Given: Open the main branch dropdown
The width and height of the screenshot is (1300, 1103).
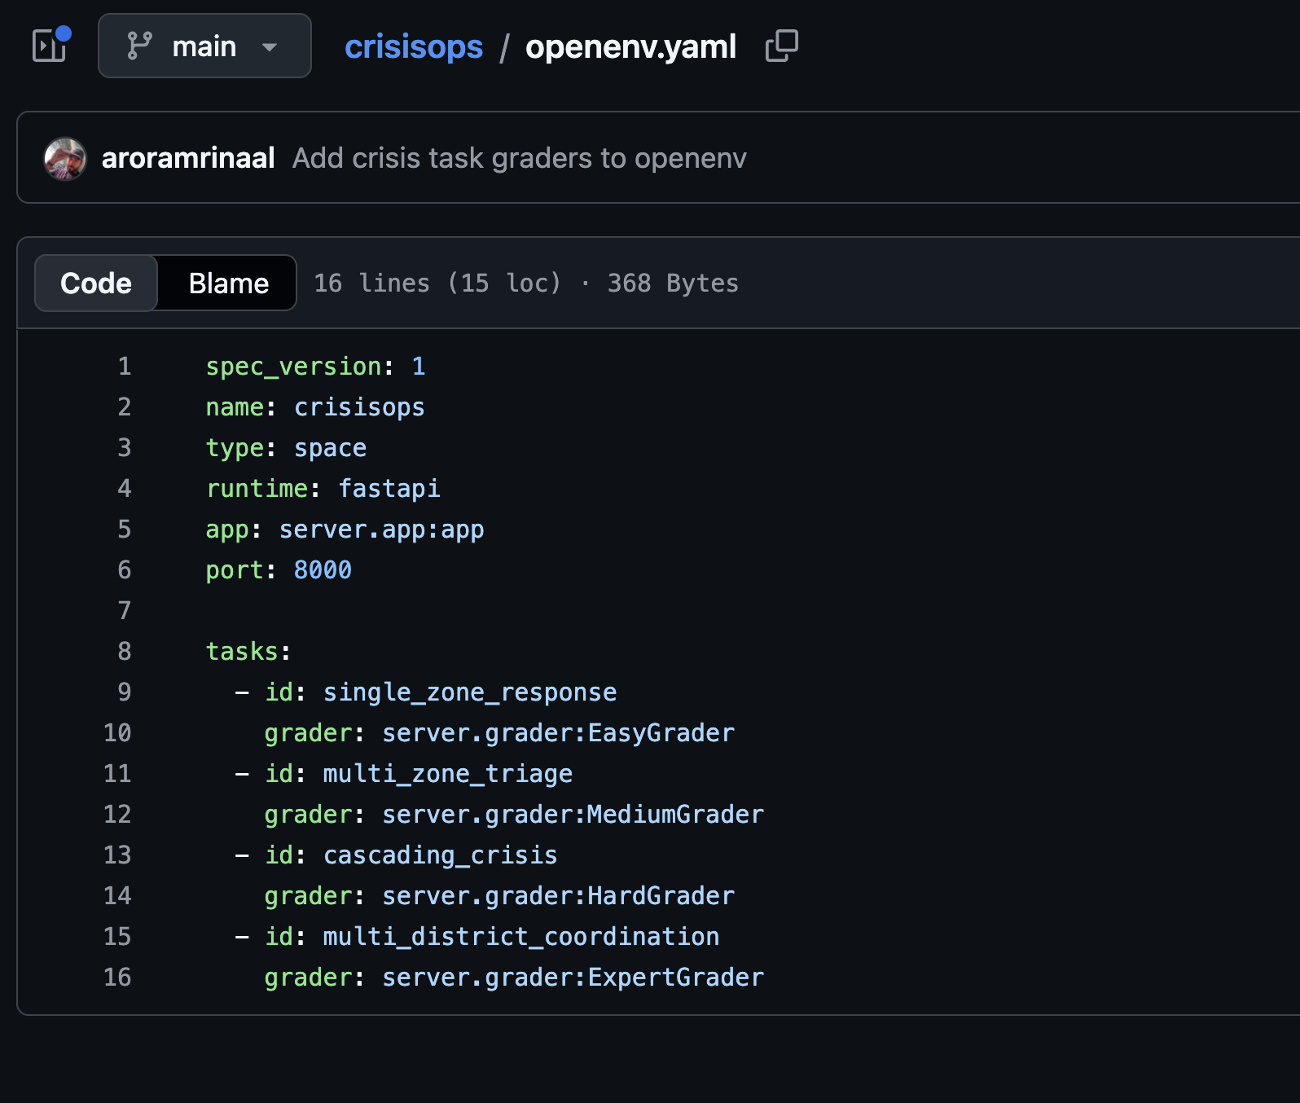Looking at the screenshot, I should 204,46.
